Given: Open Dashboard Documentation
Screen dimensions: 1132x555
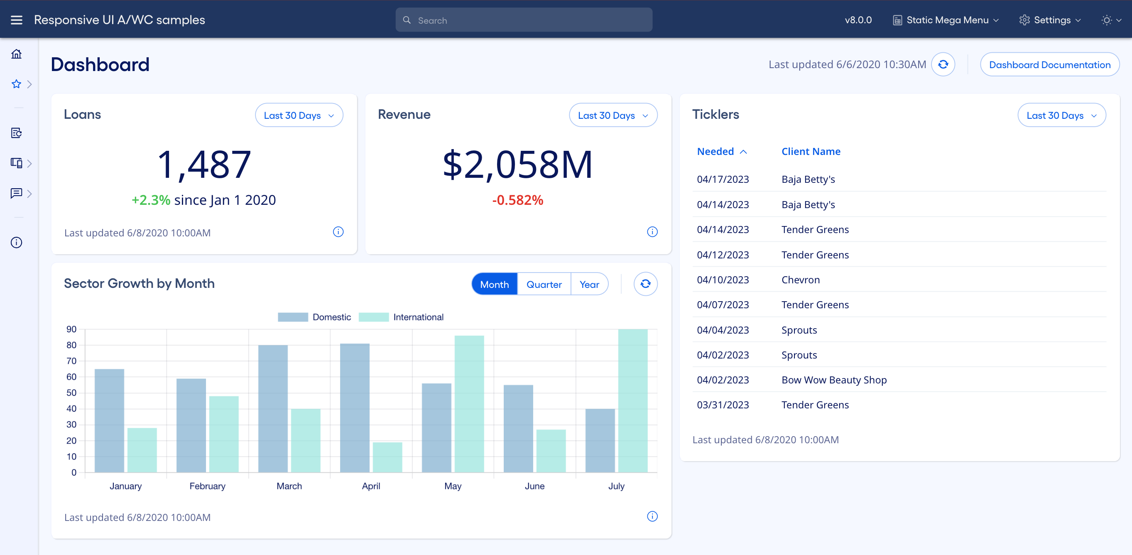Looking at the screenshot, I should point(1050,64).
